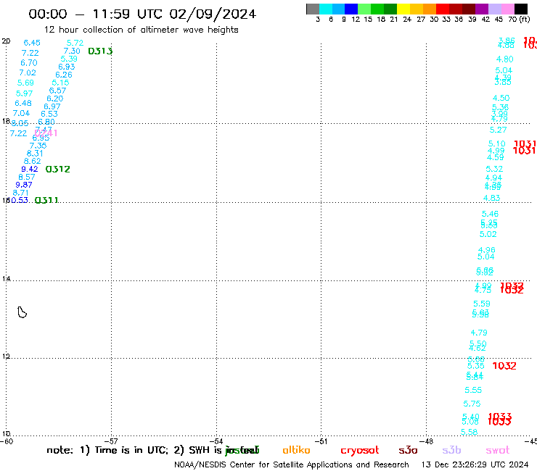Screen dimensions: 537x471
Task: Click wave height value 5.55
Action: tap(473, 390)
